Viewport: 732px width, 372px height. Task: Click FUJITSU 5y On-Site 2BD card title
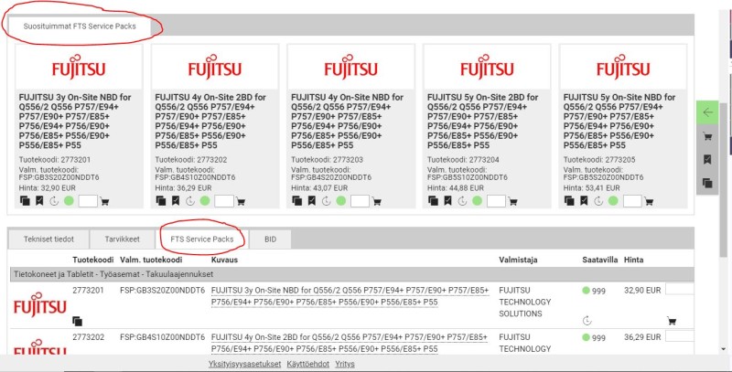click(483, 122)
